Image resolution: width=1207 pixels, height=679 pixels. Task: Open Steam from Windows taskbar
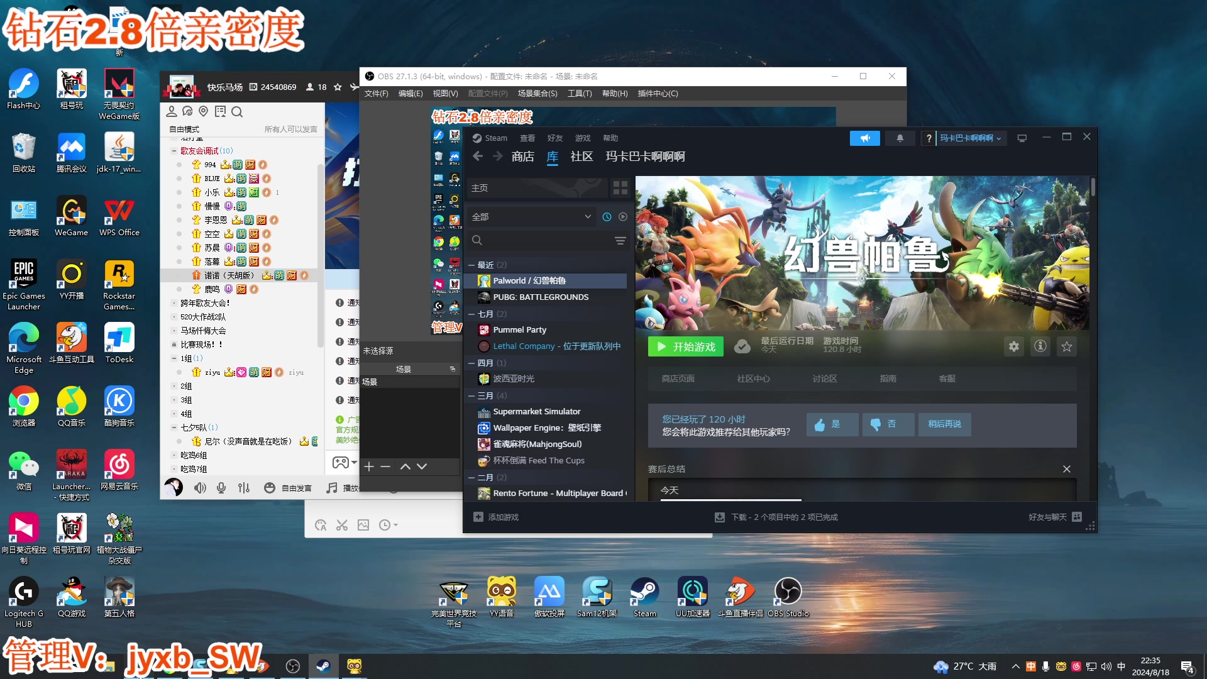[323, 666]
